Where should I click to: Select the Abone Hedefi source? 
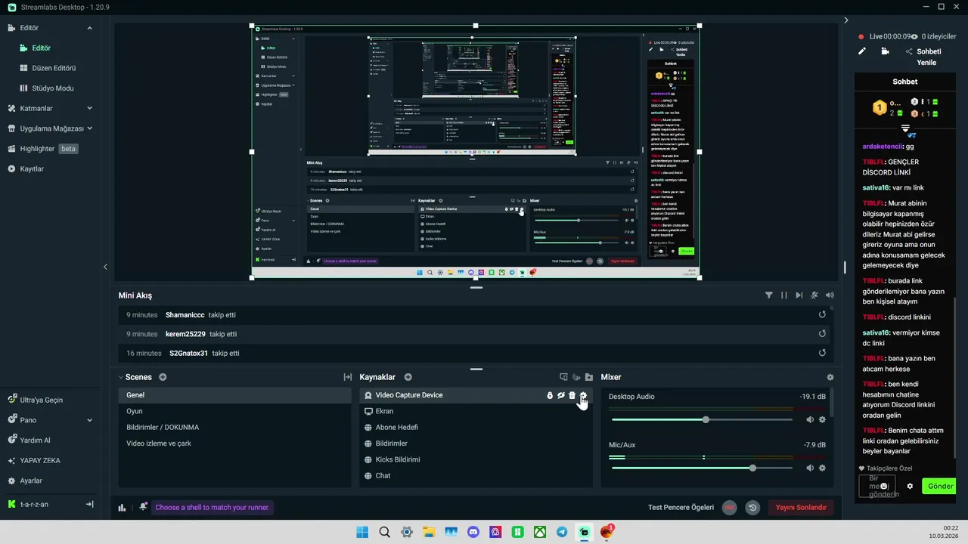[476, 428]
